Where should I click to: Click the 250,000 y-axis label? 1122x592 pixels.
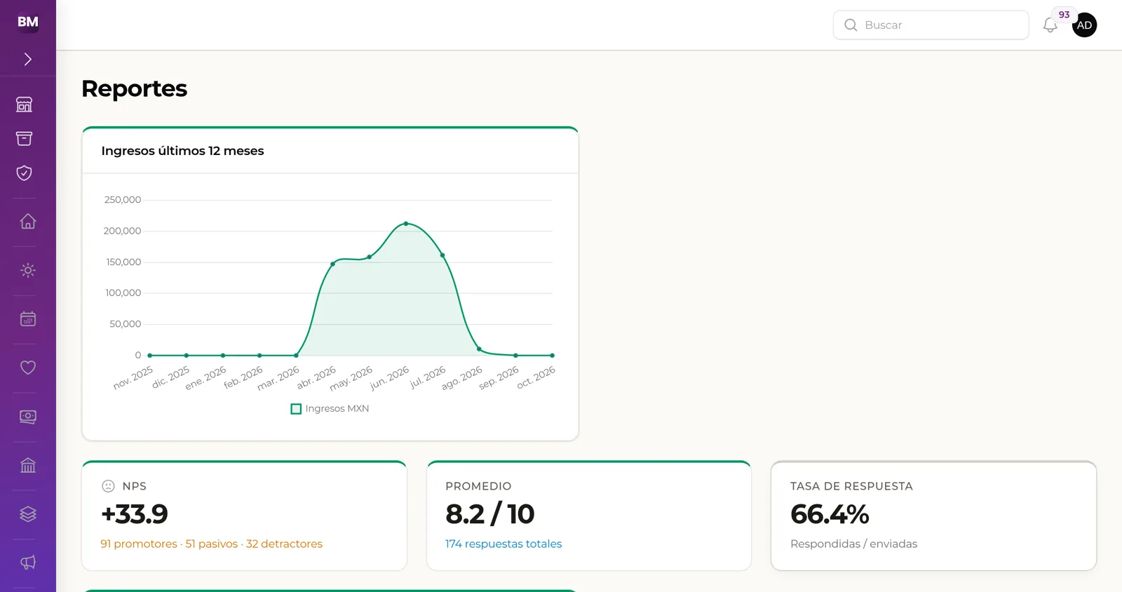click(123, 200)
